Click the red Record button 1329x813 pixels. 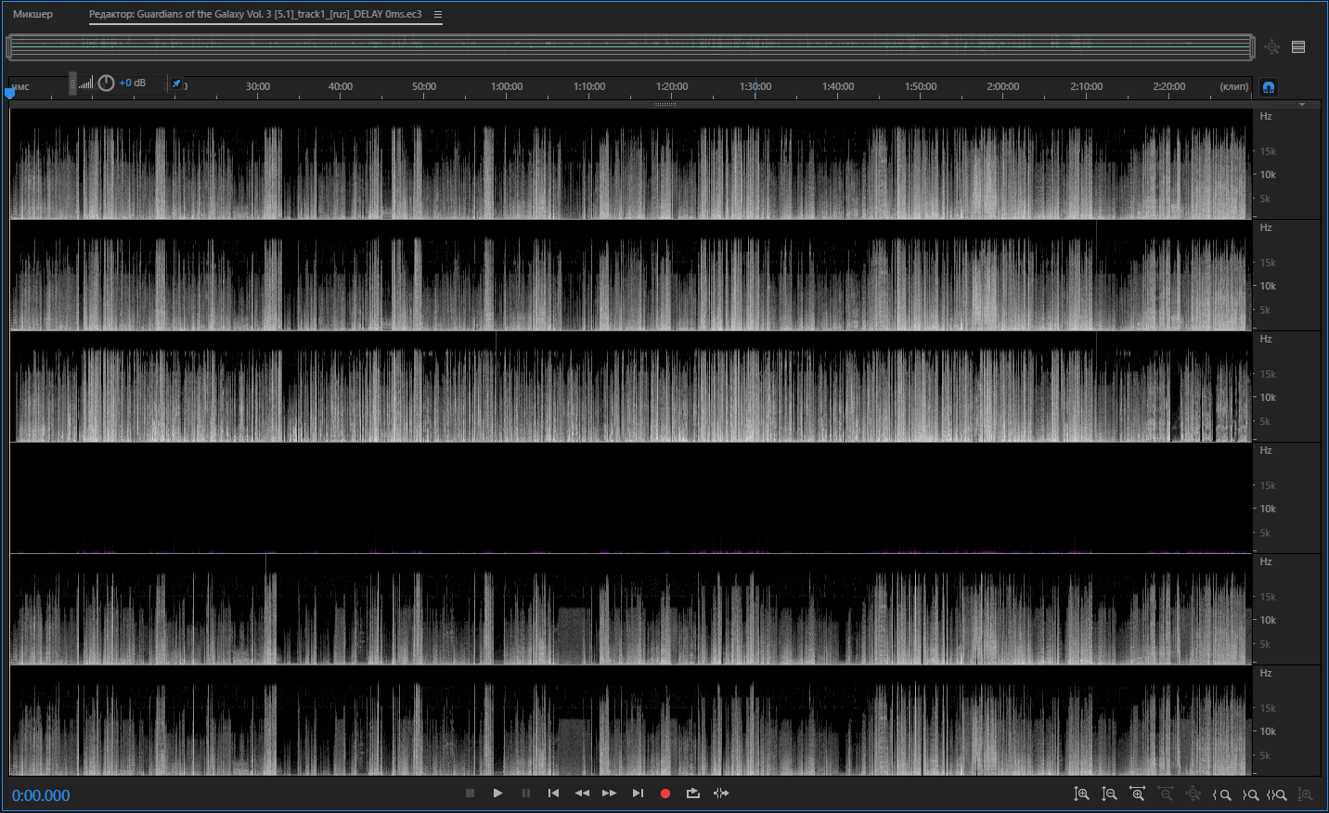click(664, 794)
